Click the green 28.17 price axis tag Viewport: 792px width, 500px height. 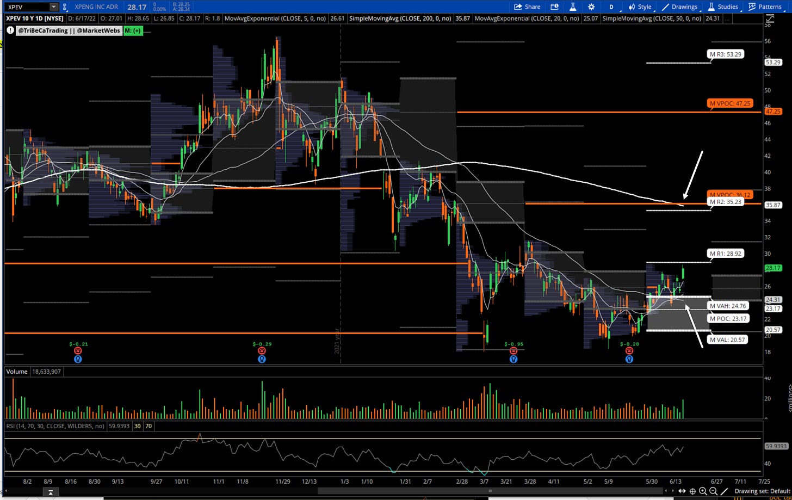(773, 268)
